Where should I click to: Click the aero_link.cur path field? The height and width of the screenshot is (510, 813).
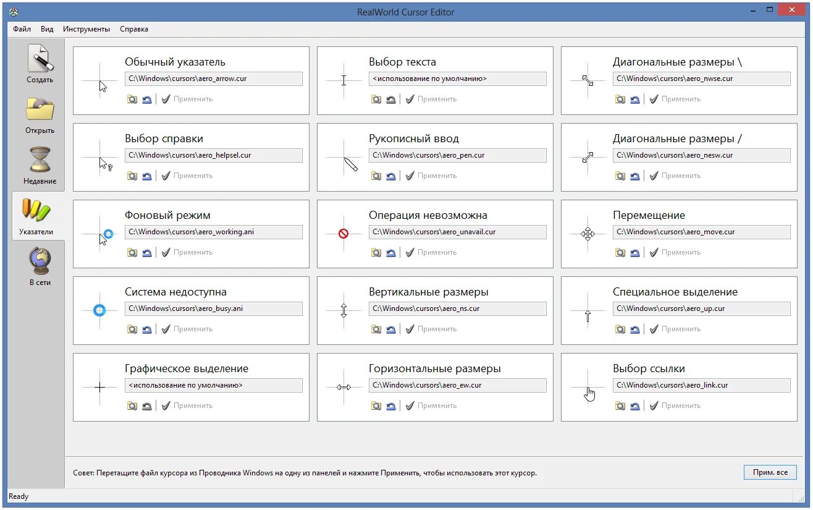coord(702,385)
